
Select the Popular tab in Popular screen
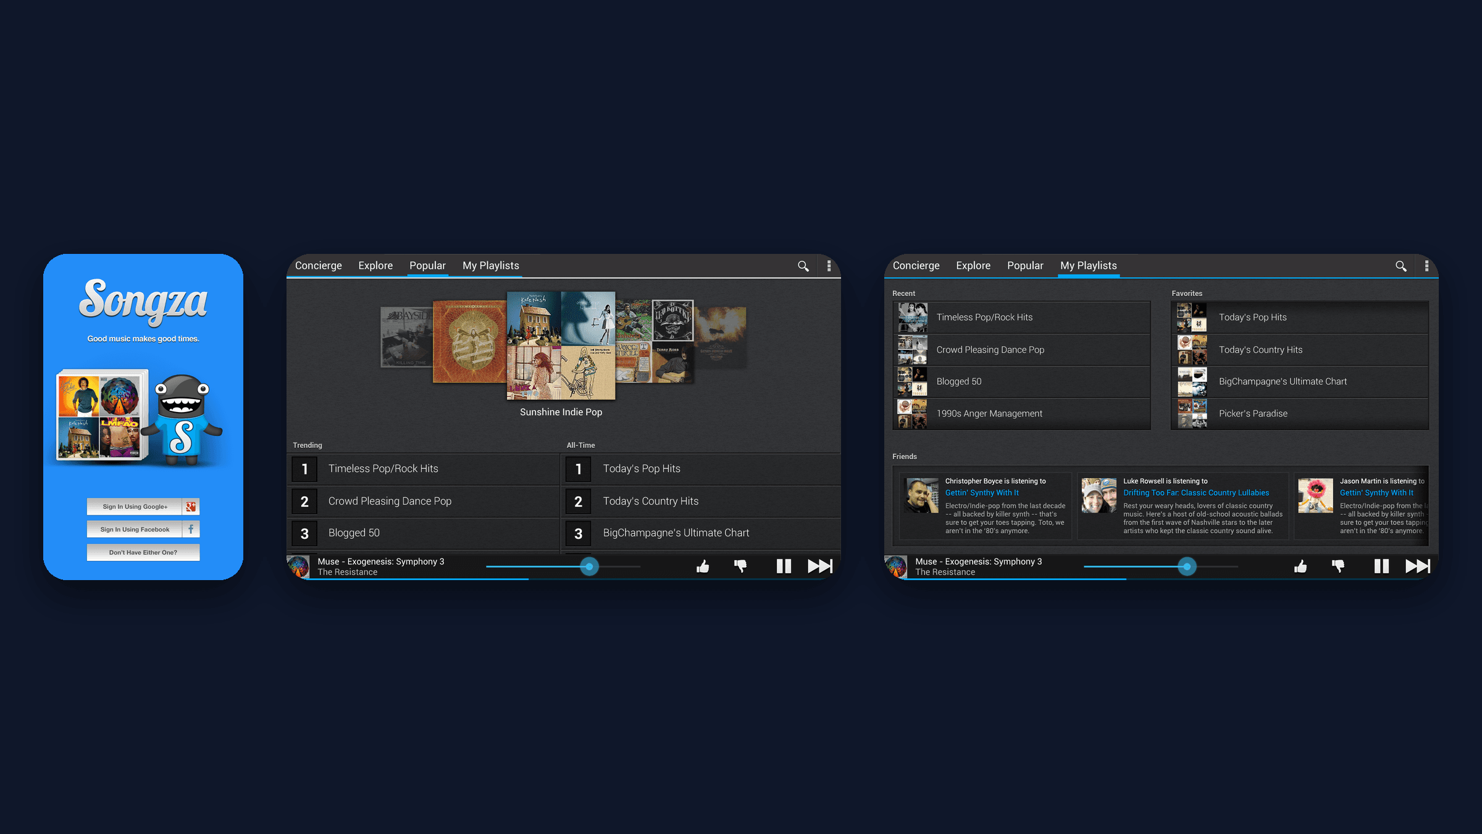(427, 266)
